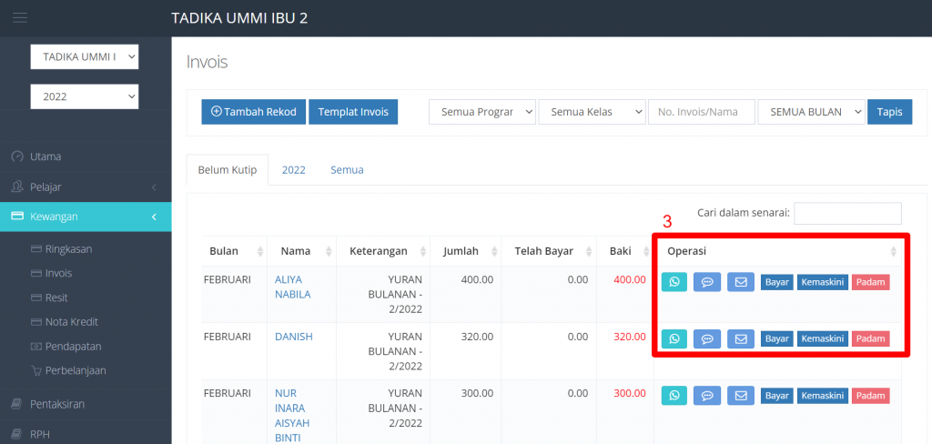
Task: Click the Cari dalam senarai search field
Action: point(847,213)
